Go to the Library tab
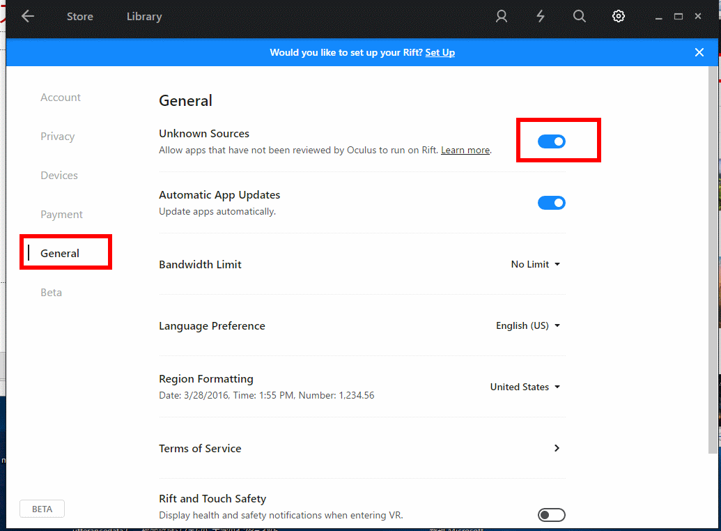This screenshot has height=531, width=721. click(144, 16)
